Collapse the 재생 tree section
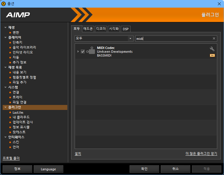 [5, 27]
